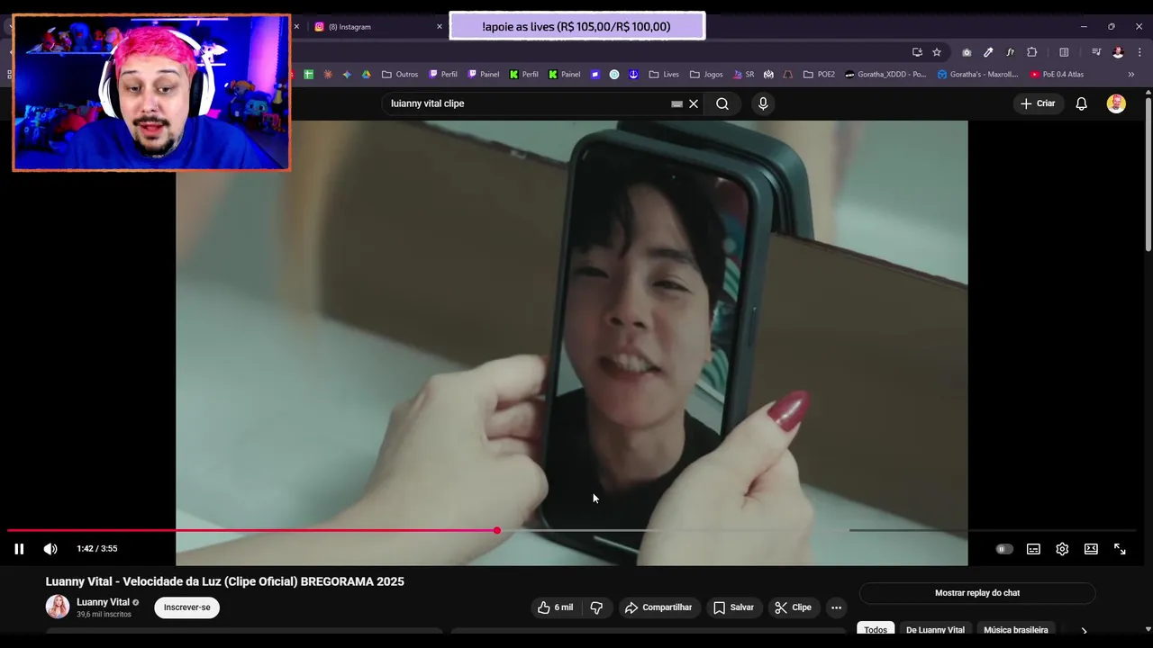The height and width of the screenshot is (648, 1153).
Task: Show hidden bookmarks with chevron
Action: (x=1131, y=75)
